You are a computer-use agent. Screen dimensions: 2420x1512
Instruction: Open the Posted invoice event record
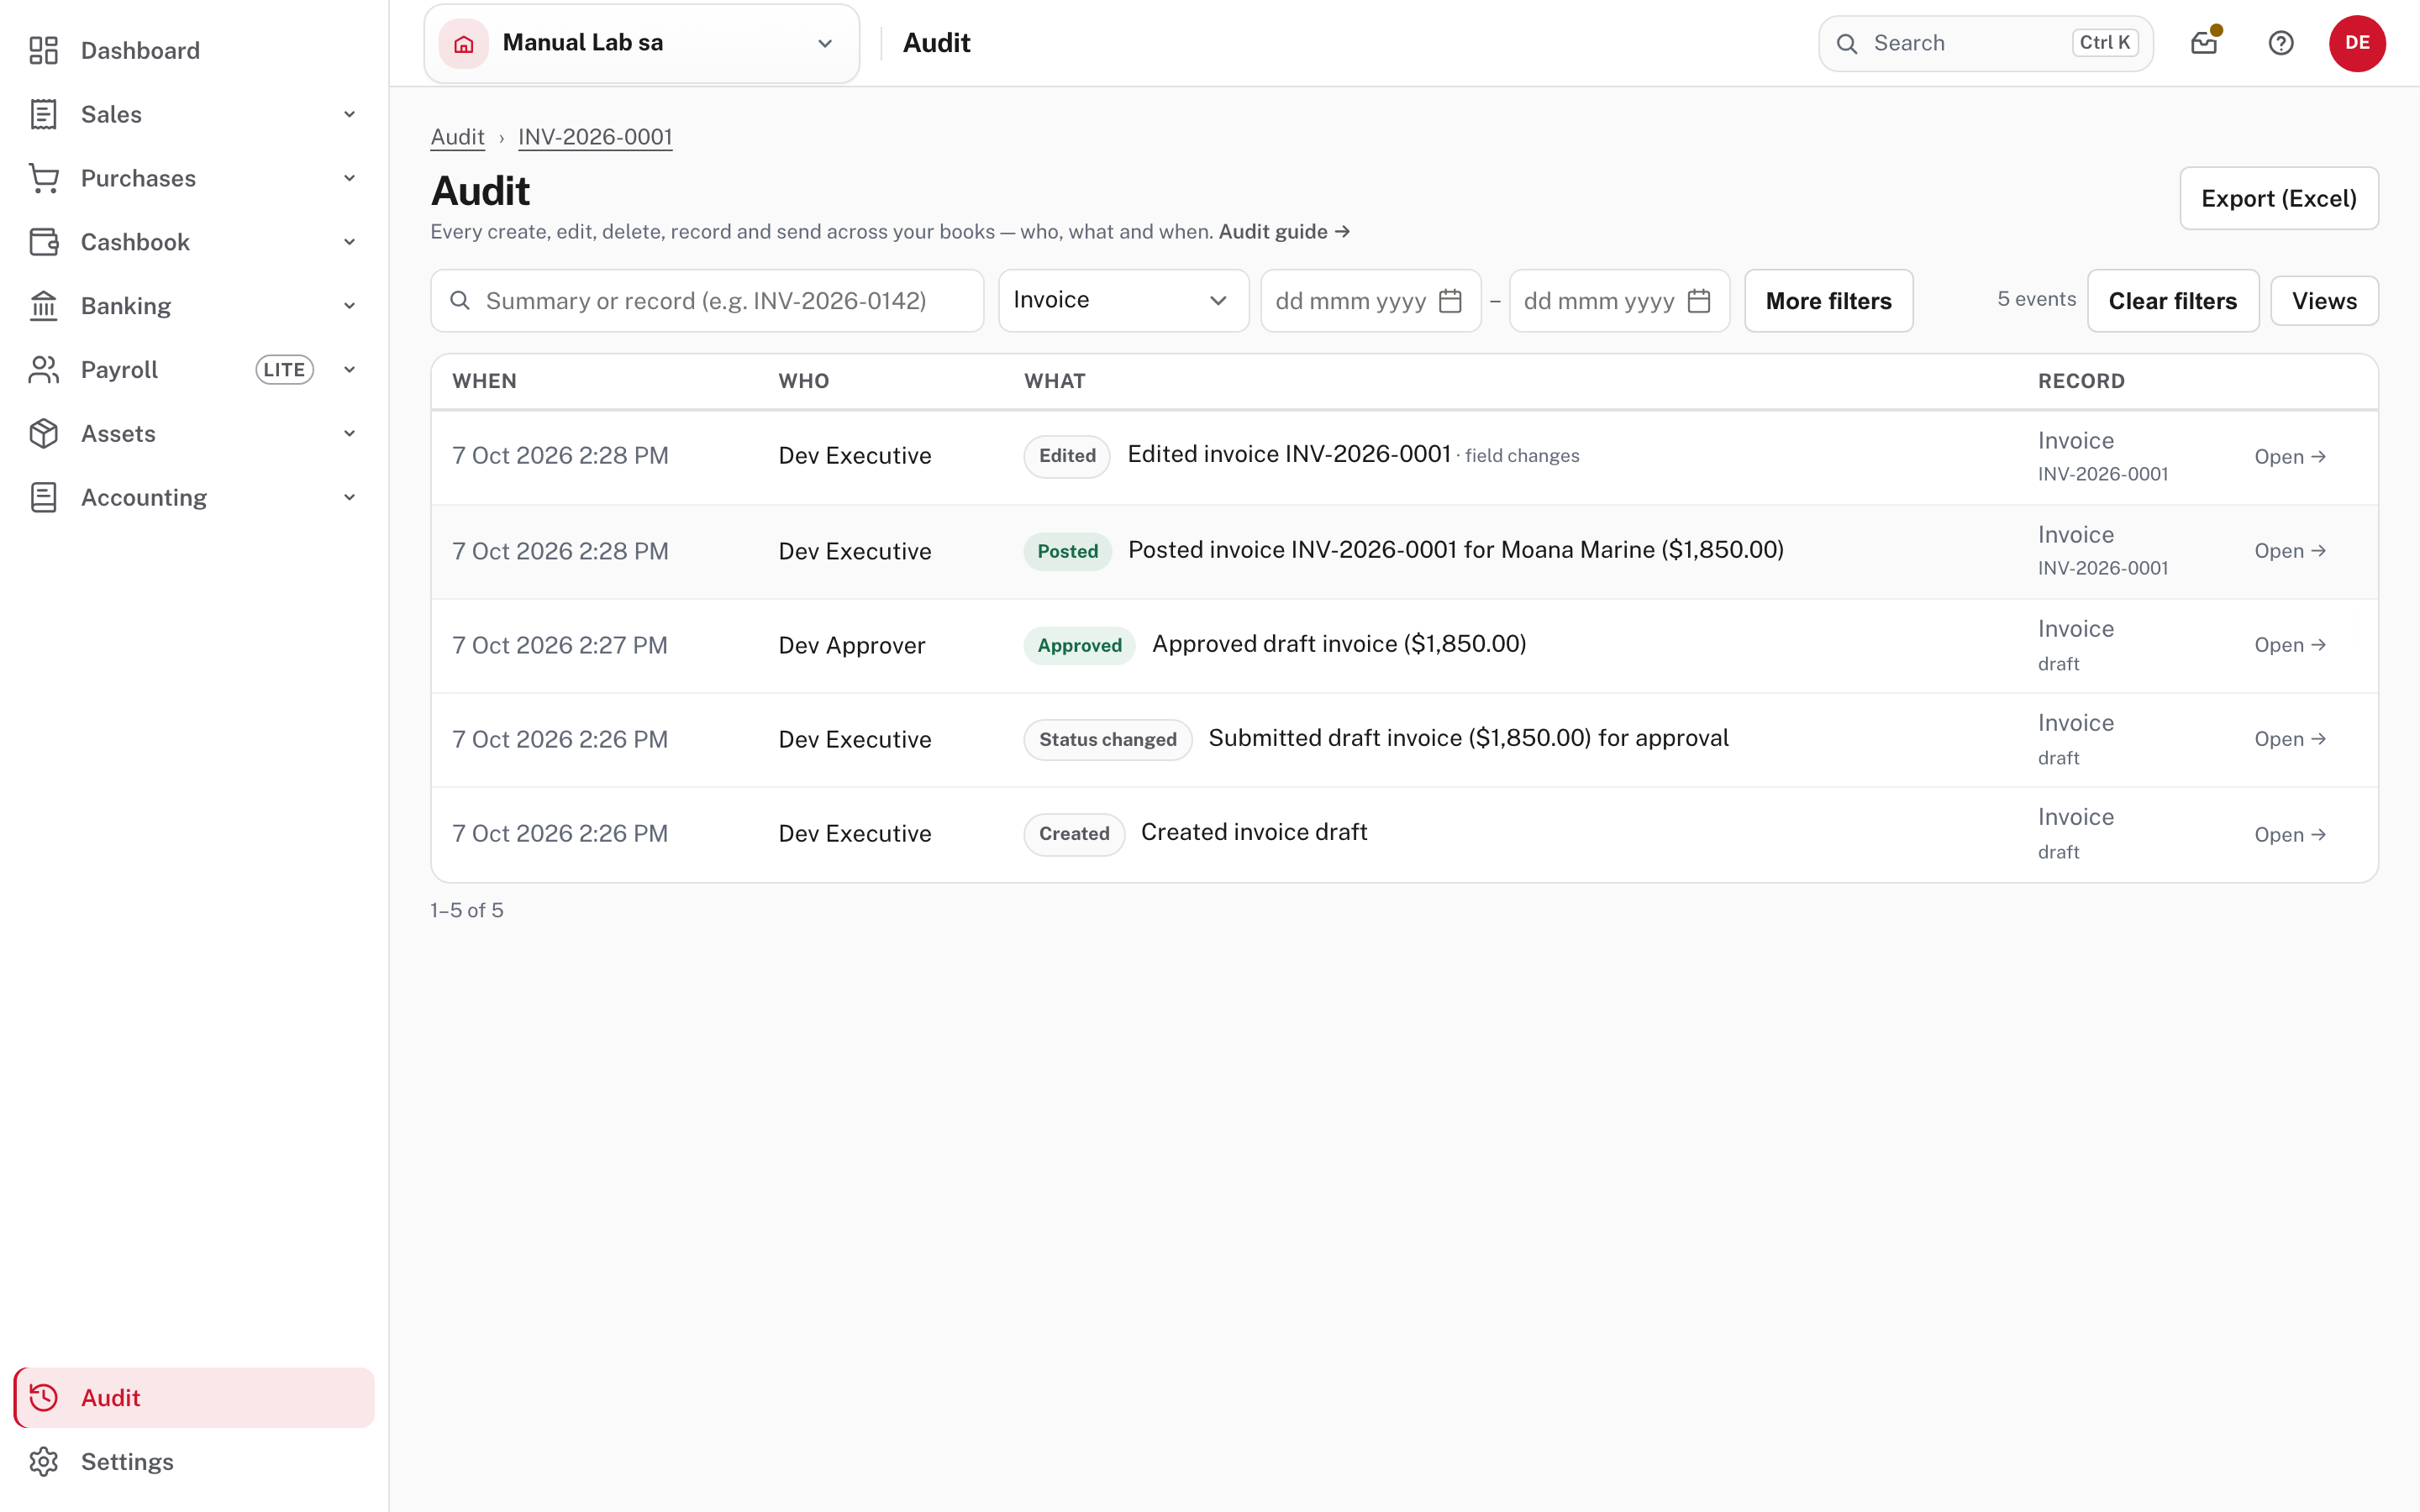coord(2290,551)
